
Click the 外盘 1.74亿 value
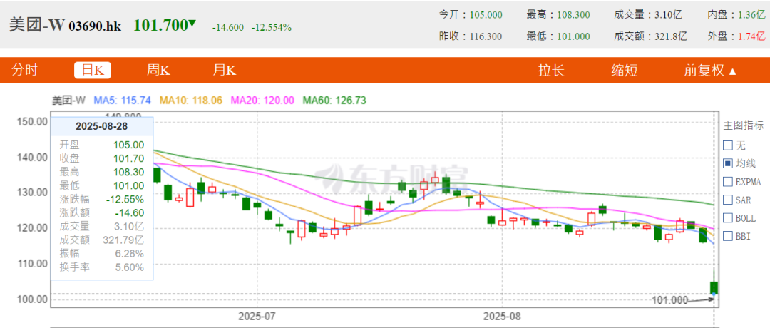tap(752, 36)
